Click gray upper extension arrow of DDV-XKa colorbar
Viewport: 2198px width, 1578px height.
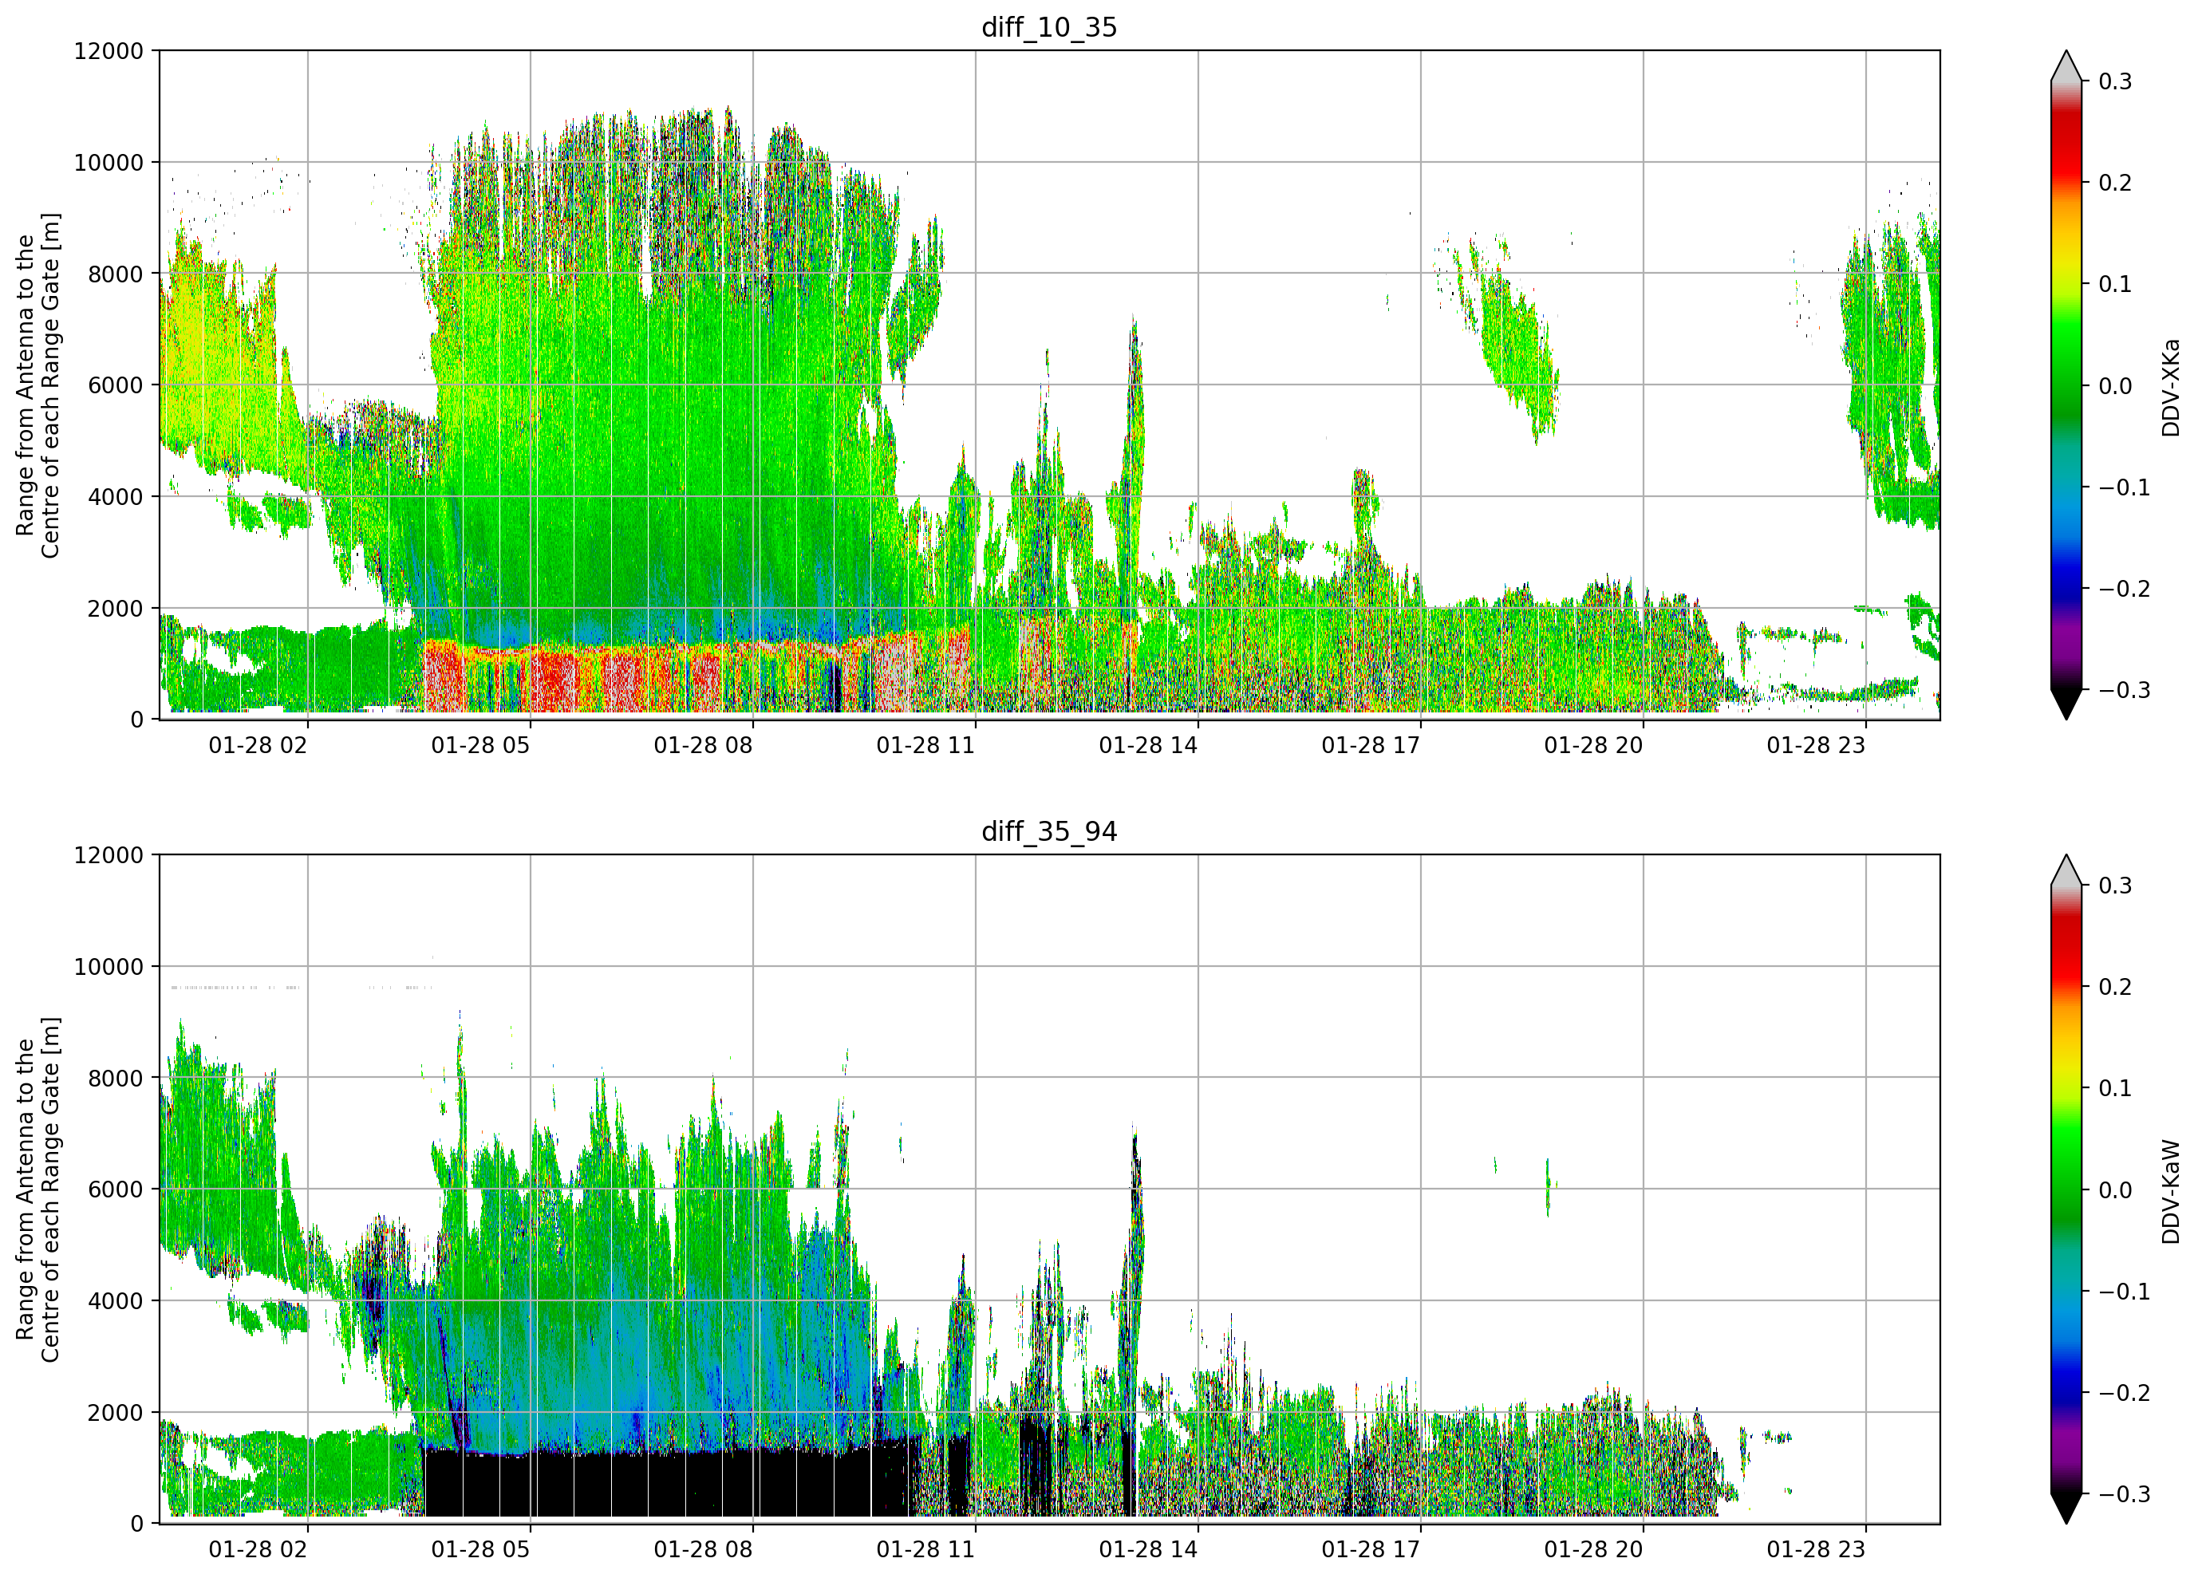click(2066, 68)
